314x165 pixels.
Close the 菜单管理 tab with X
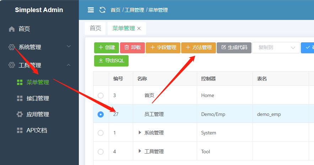click(139, 28)
